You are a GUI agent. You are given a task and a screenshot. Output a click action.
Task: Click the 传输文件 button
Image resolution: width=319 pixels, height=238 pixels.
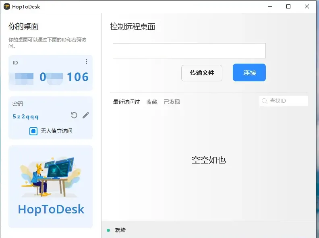click(202, 73)
